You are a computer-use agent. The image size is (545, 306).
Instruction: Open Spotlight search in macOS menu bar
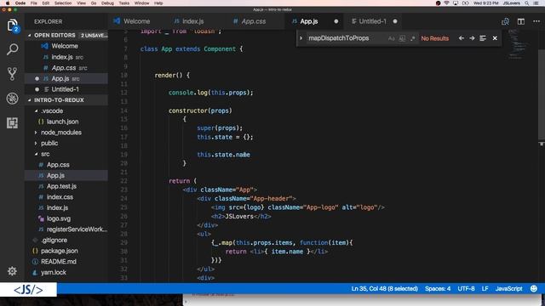coord(527,3)
